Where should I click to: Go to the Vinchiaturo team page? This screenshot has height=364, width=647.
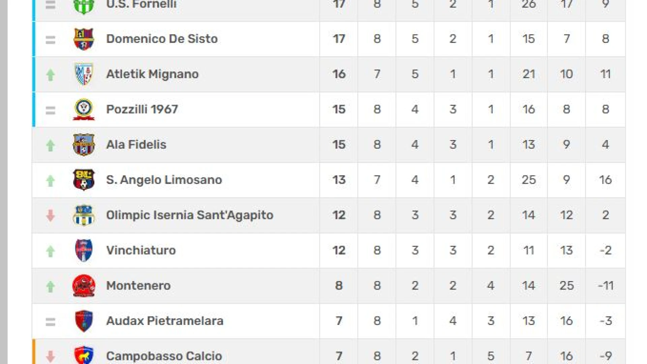click(141, 250)
